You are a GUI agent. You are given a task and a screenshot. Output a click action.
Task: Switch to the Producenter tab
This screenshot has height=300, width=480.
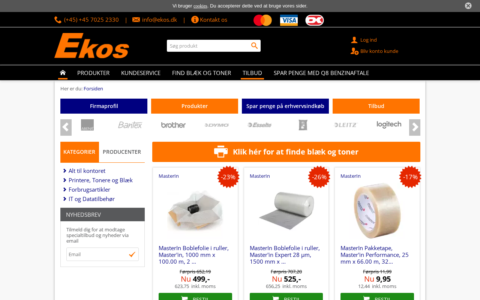[x=122, y=152]
